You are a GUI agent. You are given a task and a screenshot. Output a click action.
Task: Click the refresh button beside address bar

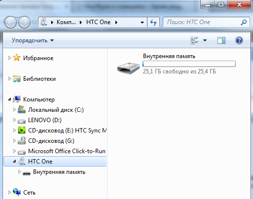153,22
